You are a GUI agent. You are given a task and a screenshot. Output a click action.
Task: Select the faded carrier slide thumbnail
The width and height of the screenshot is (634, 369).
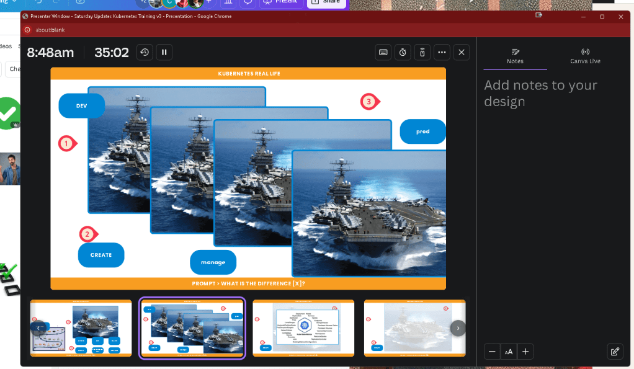415,328
